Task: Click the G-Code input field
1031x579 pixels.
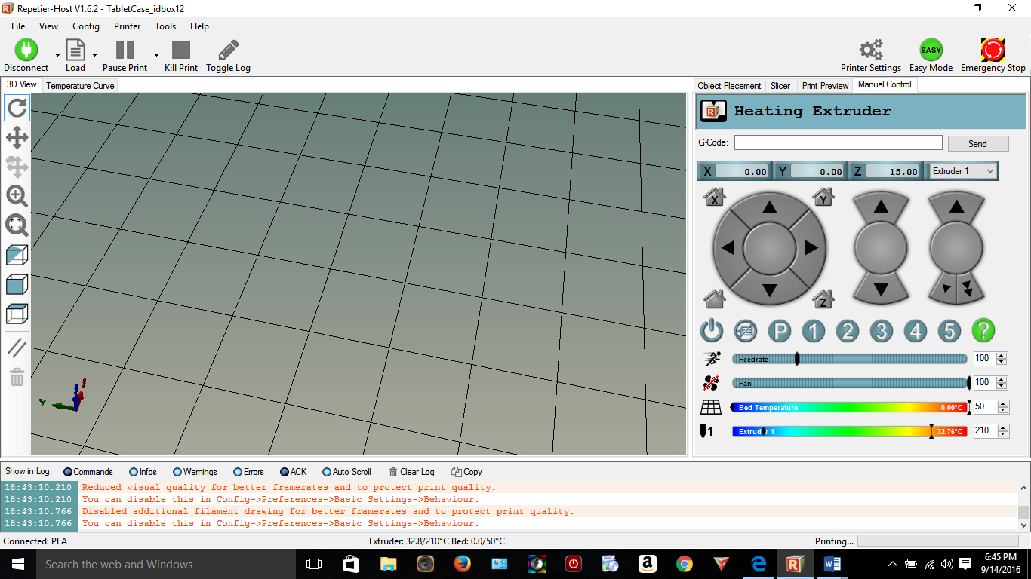Action: point(838,142)
